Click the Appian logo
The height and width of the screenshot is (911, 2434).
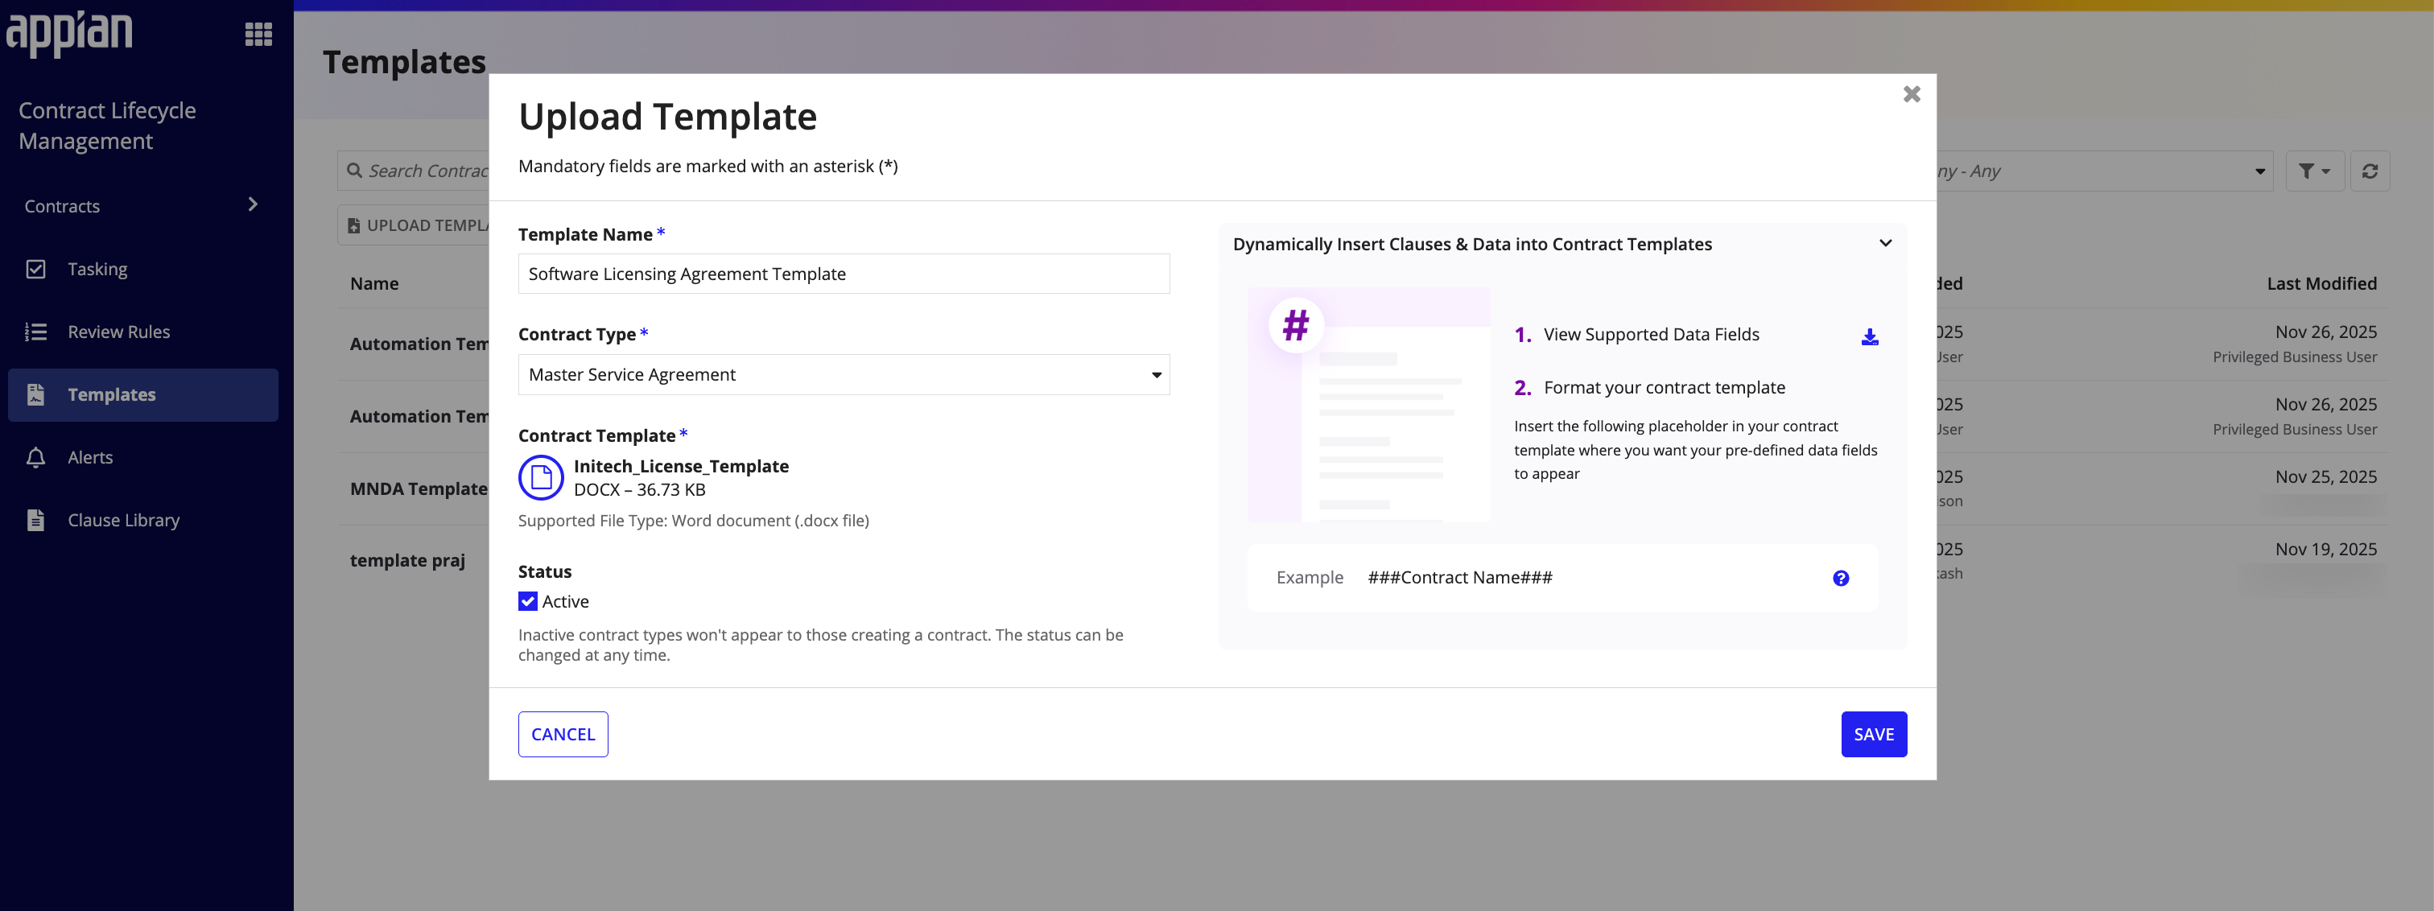tap(69, 33)
